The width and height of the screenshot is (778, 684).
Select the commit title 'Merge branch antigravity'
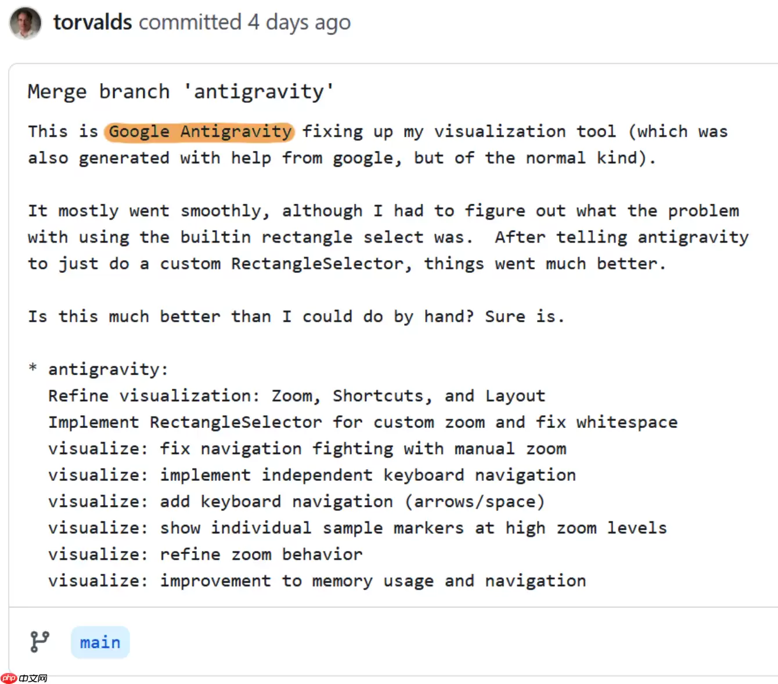pos(181,91)
